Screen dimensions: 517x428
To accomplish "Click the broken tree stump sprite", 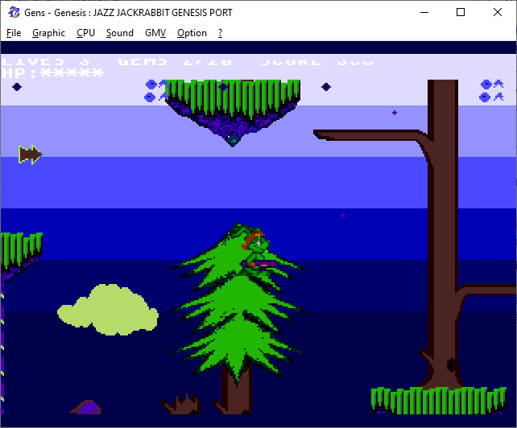I will (x=180, y=402).
